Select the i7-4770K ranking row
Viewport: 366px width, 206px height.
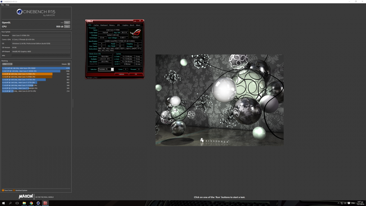point(36,80)
